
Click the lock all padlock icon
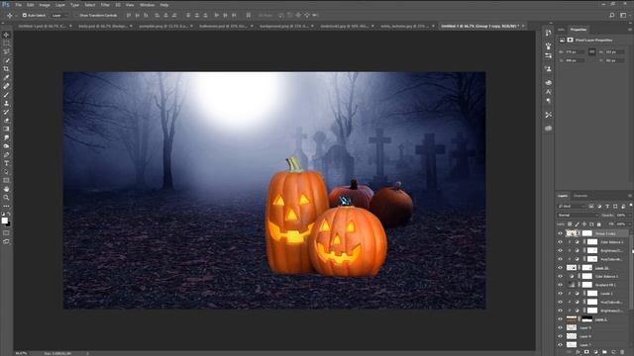coord(598,224)
